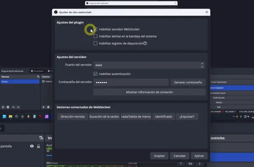Viewport: 254px width, 167px height.
Task: Open OBS Studio icon in inner taskbar
Action: [x=17, y=117]
